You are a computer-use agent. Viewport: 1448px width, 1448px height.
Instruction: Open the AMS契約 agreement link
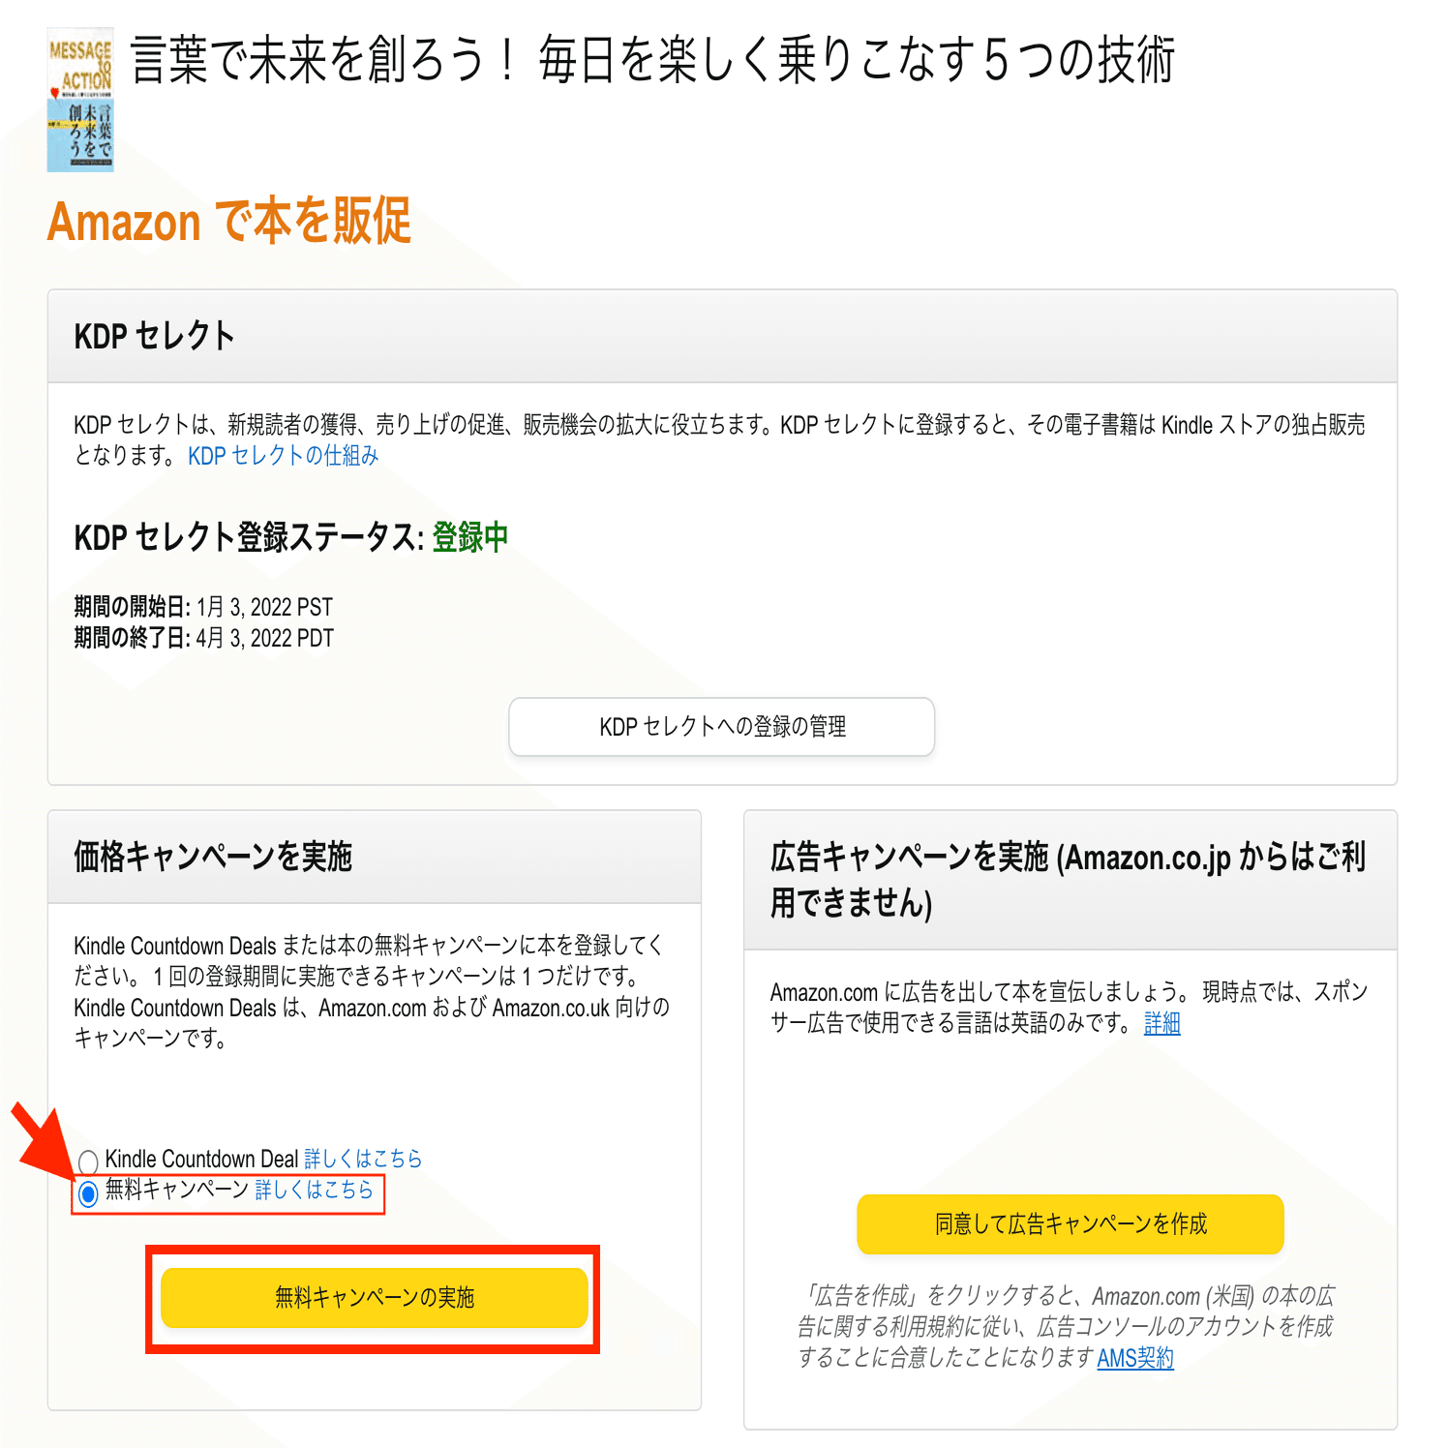pyautogui.click(x=1134, y=1359)
